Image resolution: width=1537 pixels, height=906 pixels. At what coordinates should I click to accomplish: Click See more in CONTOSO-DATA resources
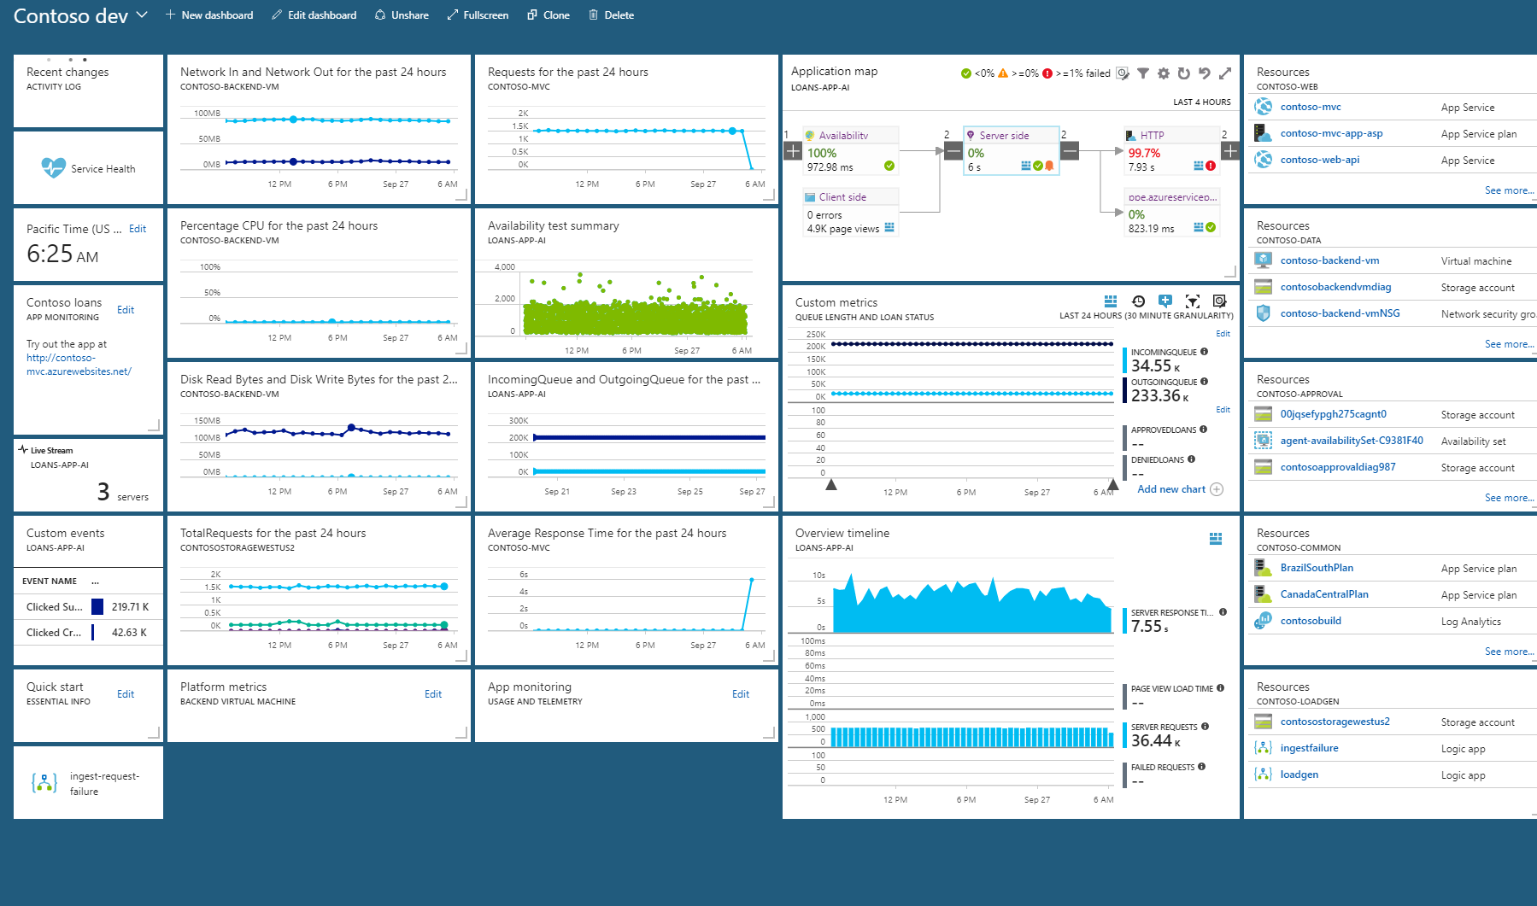tap(1509, 344)
